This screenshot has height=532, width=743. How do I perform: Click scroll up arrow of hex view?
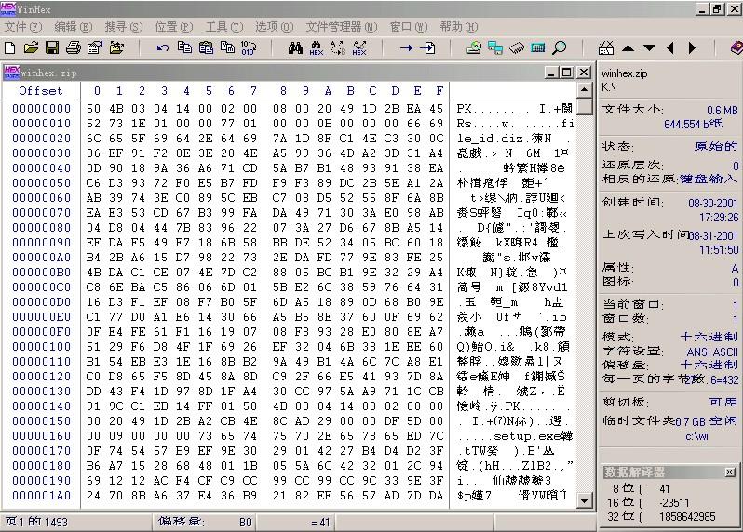coord(585,89)
